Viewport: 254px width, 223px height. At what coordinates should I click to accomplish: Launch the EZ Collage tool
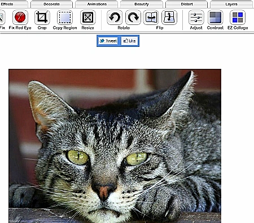pos(238,18)
